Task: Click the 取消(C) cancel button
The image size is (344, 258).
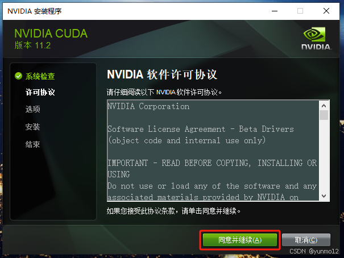Action: (x=306, y=240)
